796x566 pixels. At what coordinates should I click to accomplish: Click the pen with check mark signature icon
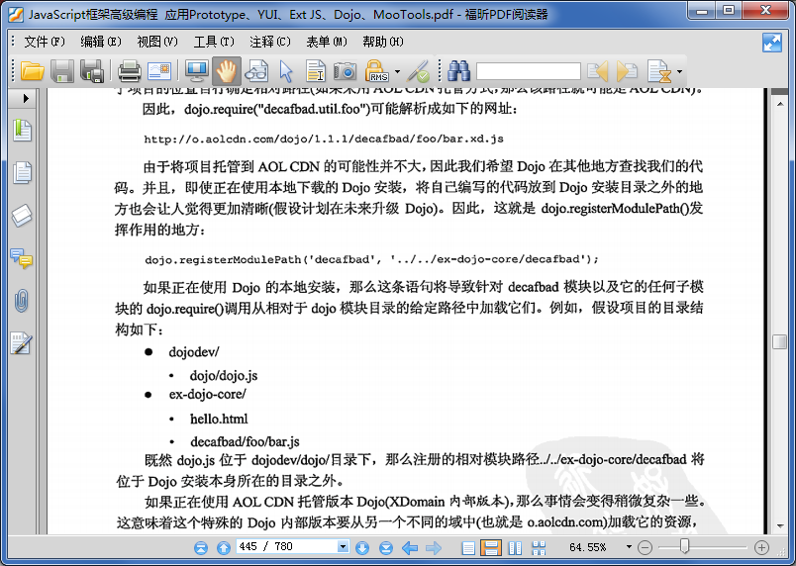420,71
